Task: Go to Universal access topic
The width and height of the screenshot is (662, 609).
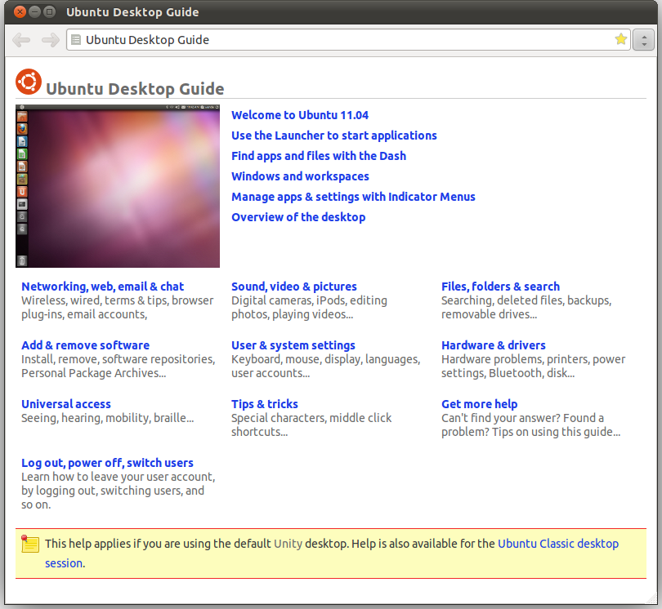Action: click(66, 404)
